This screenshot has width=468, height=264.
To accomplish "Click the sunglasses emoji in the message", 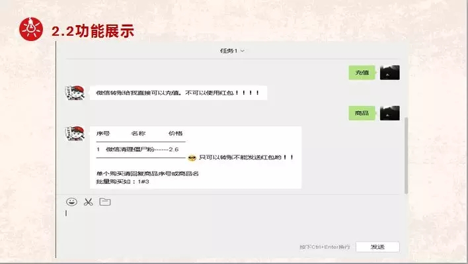I will (x=192, y=157).
